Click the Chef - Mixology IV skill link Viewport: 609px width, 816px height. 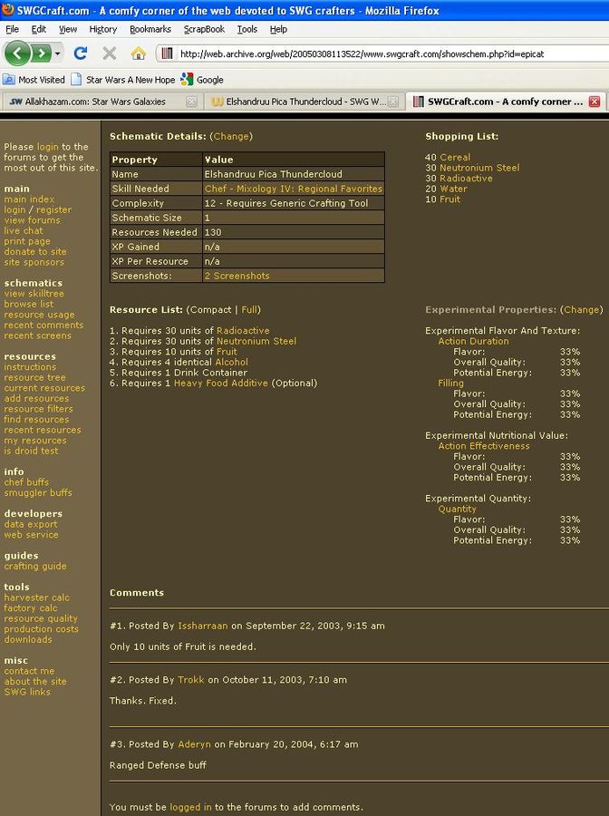[x=293, y=189]
